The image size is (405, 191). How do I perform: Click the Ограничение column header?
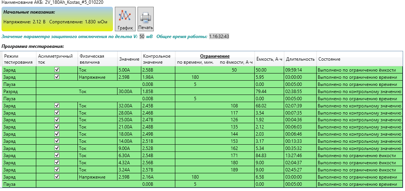215,56
